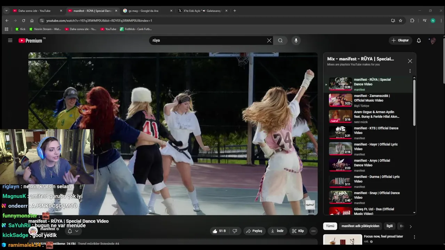The image size is (445, 250).
Task: Show more filter chips with right arrow
Action: [411, 226]
